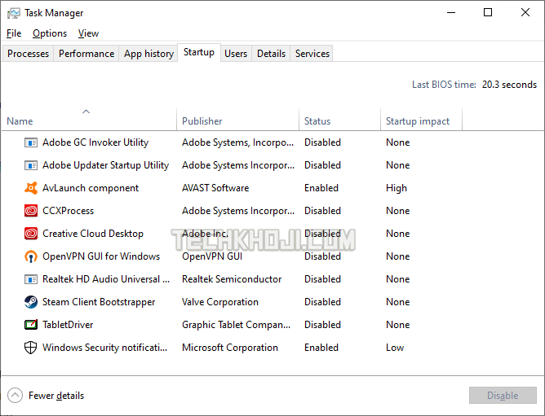
Task: Open the Options menu
Action: click(50, 33)
